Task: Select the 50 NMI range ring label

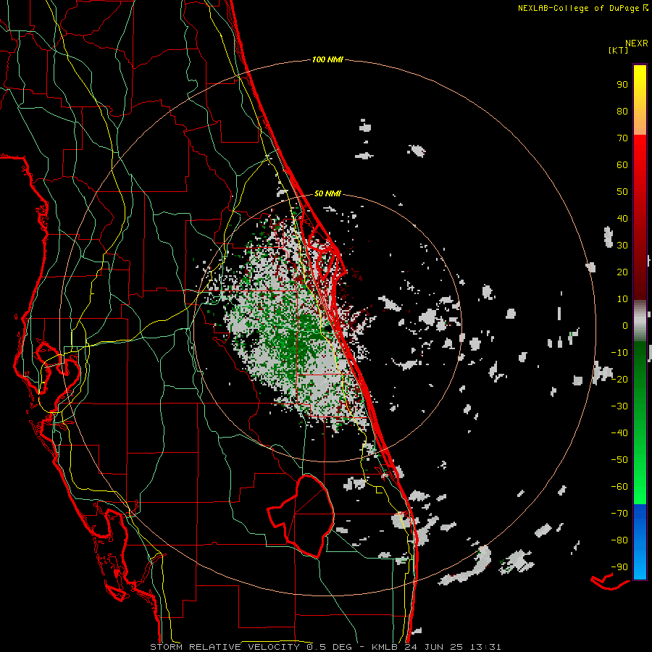Action: tap(327, 193)
